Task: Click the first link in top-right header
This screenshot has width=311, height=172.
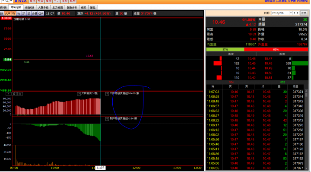Action: coord(270,1)
